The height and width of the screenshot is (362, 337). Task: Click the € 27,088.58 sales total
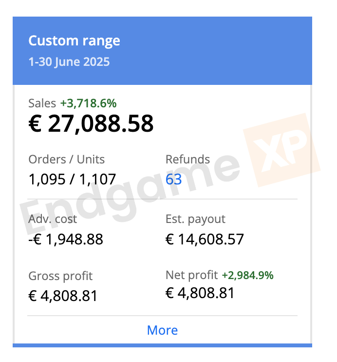(91, 124)
